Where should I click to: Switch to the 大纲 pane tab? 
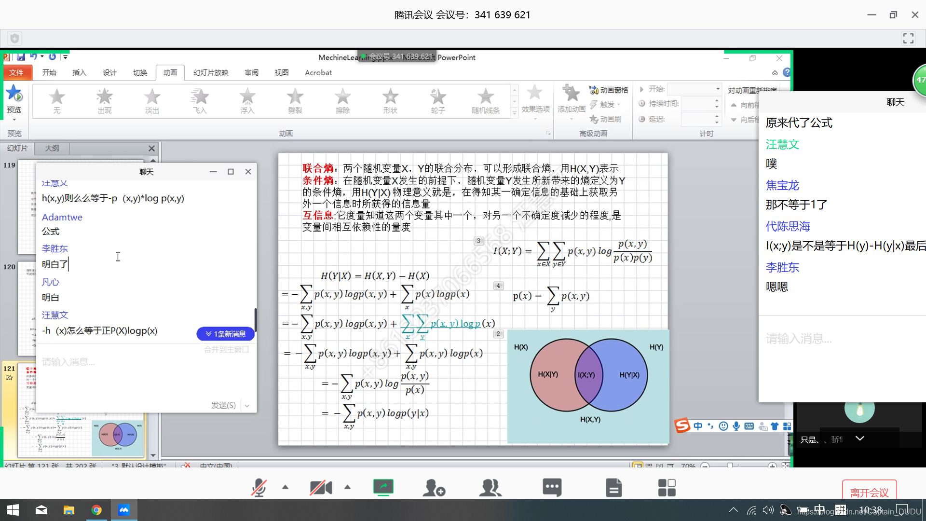point(52,148)
